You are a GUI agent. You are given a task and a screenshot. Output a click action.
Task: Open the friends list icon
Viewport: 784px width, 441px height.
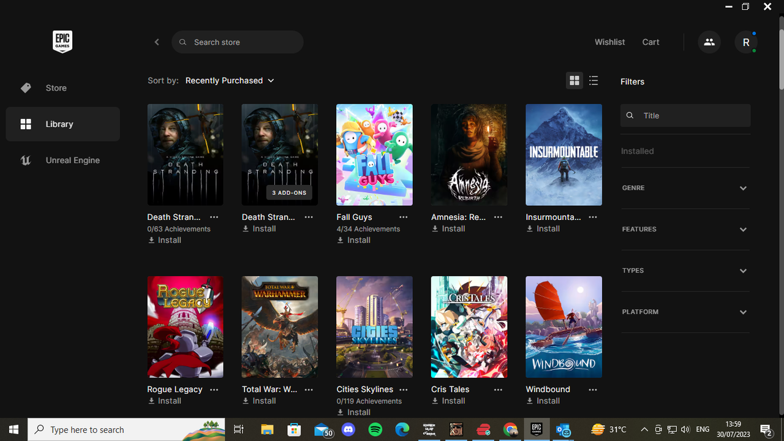coord(709,42)
